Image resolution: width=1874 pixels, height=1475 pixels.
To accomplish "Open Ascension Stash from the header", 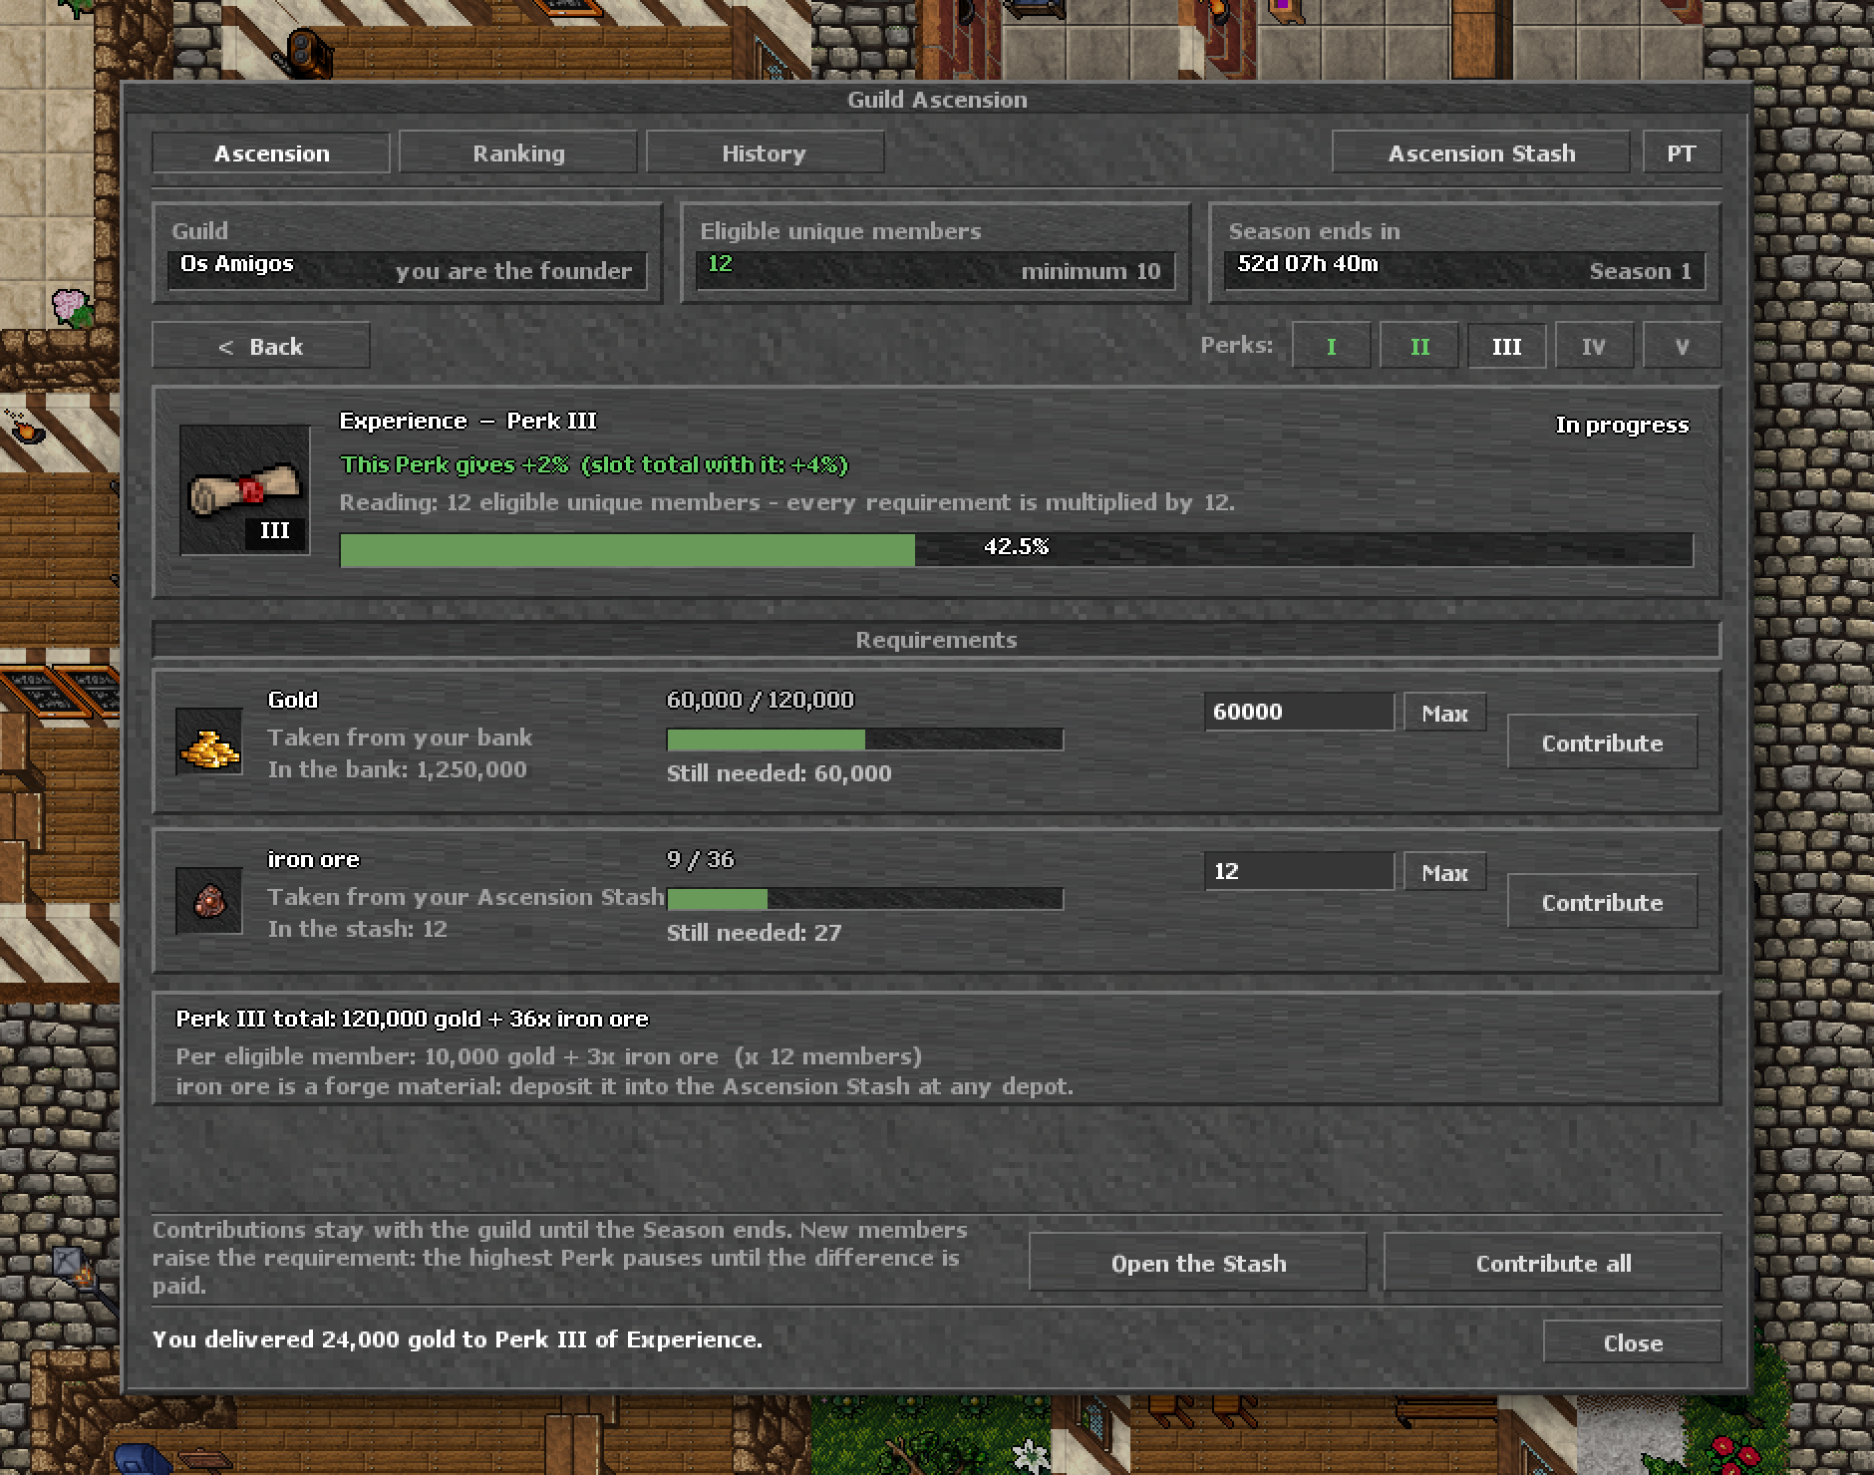I will [x=1481, y=153].
